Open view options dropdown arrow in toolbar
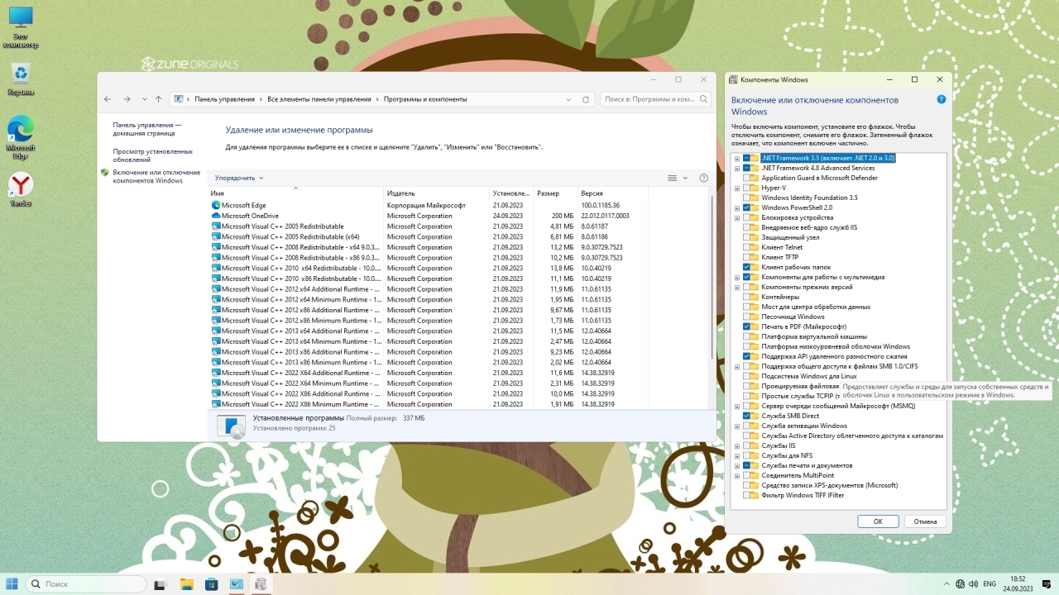Screen dimensions: 1059x595 coord(685,178)
